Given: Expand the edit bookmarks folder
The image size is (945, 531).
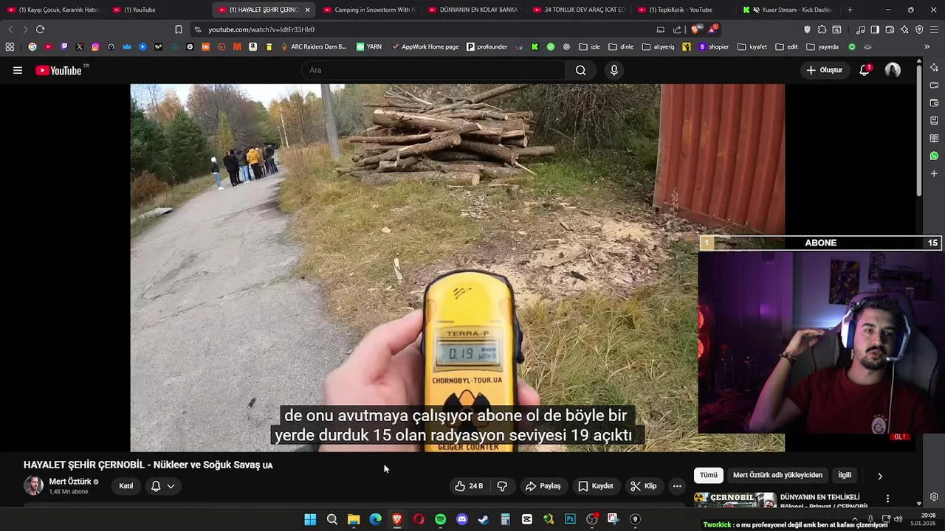Looking at the screenshot, I should coord(786,46).
